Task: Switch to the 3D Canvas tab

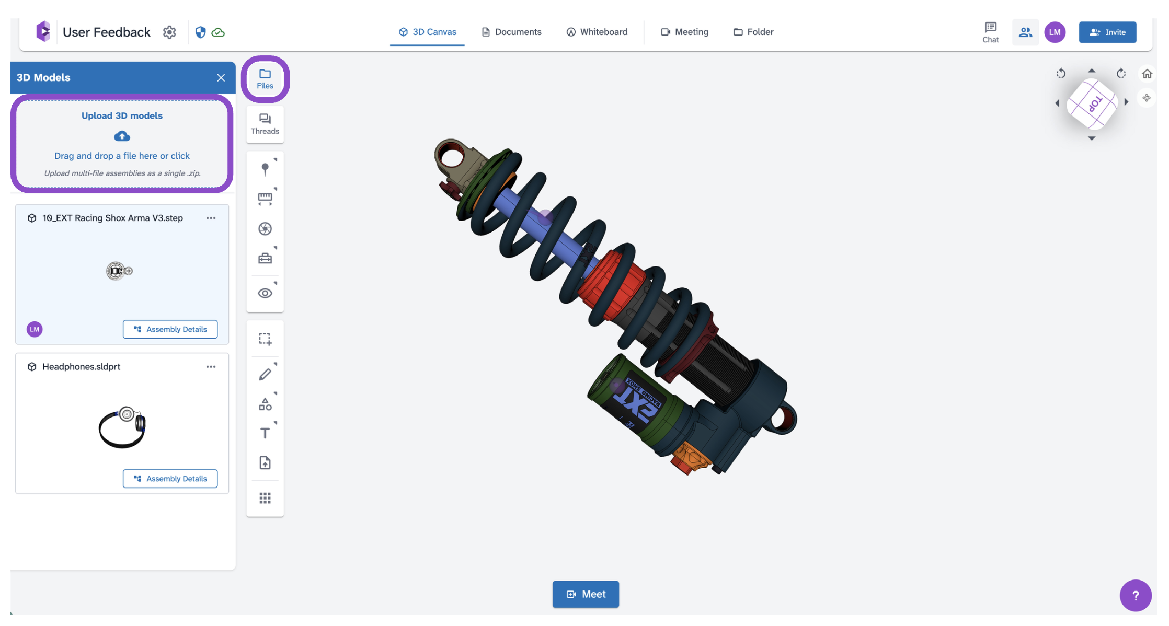Action: [x=427, y=32]
